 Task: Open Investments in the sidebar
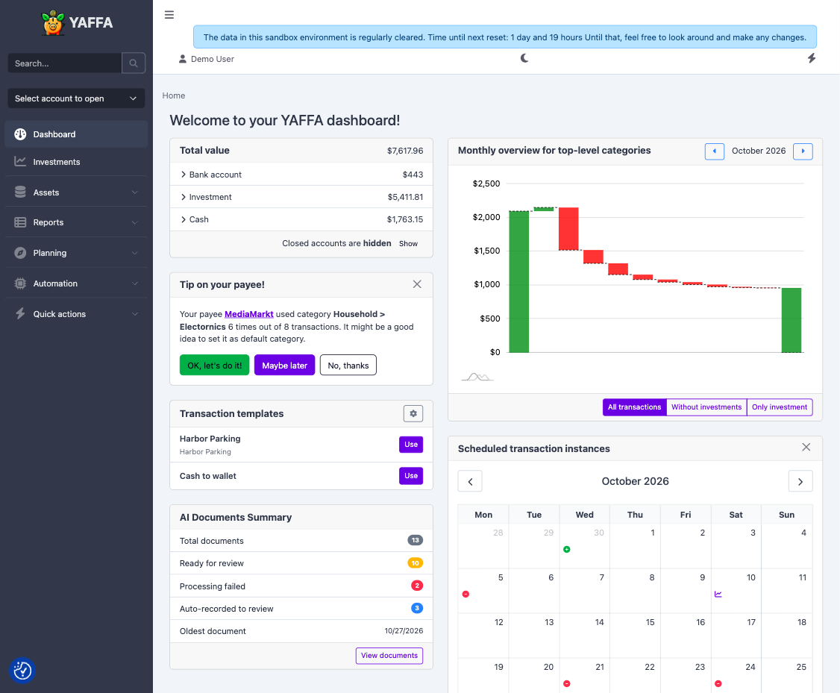(76, 162)
